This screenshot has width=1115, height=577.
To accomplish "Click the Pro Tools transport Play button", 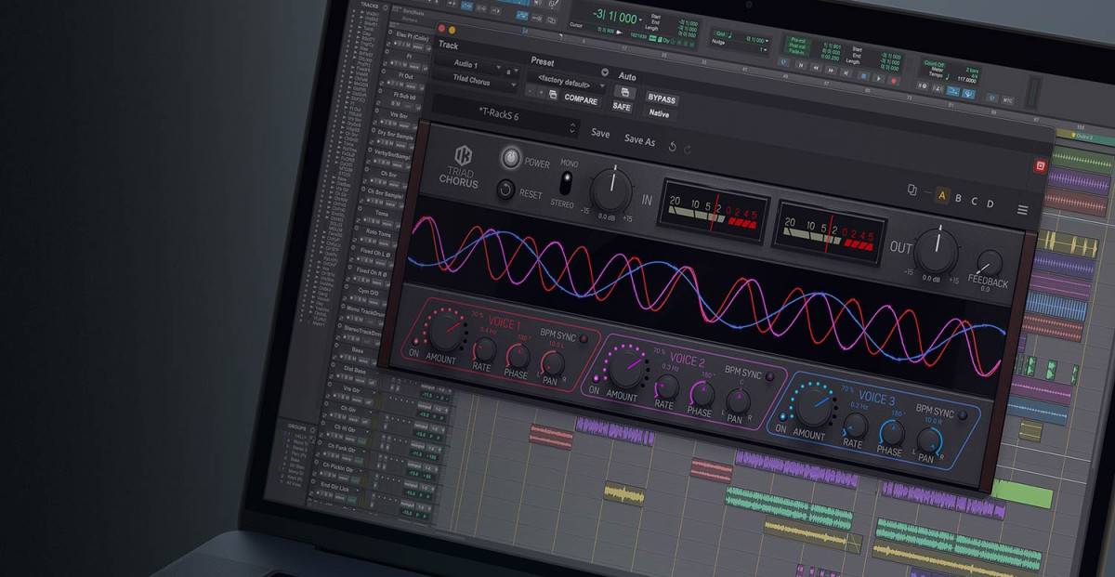I will pyautogui.click(x=878, y=80).
